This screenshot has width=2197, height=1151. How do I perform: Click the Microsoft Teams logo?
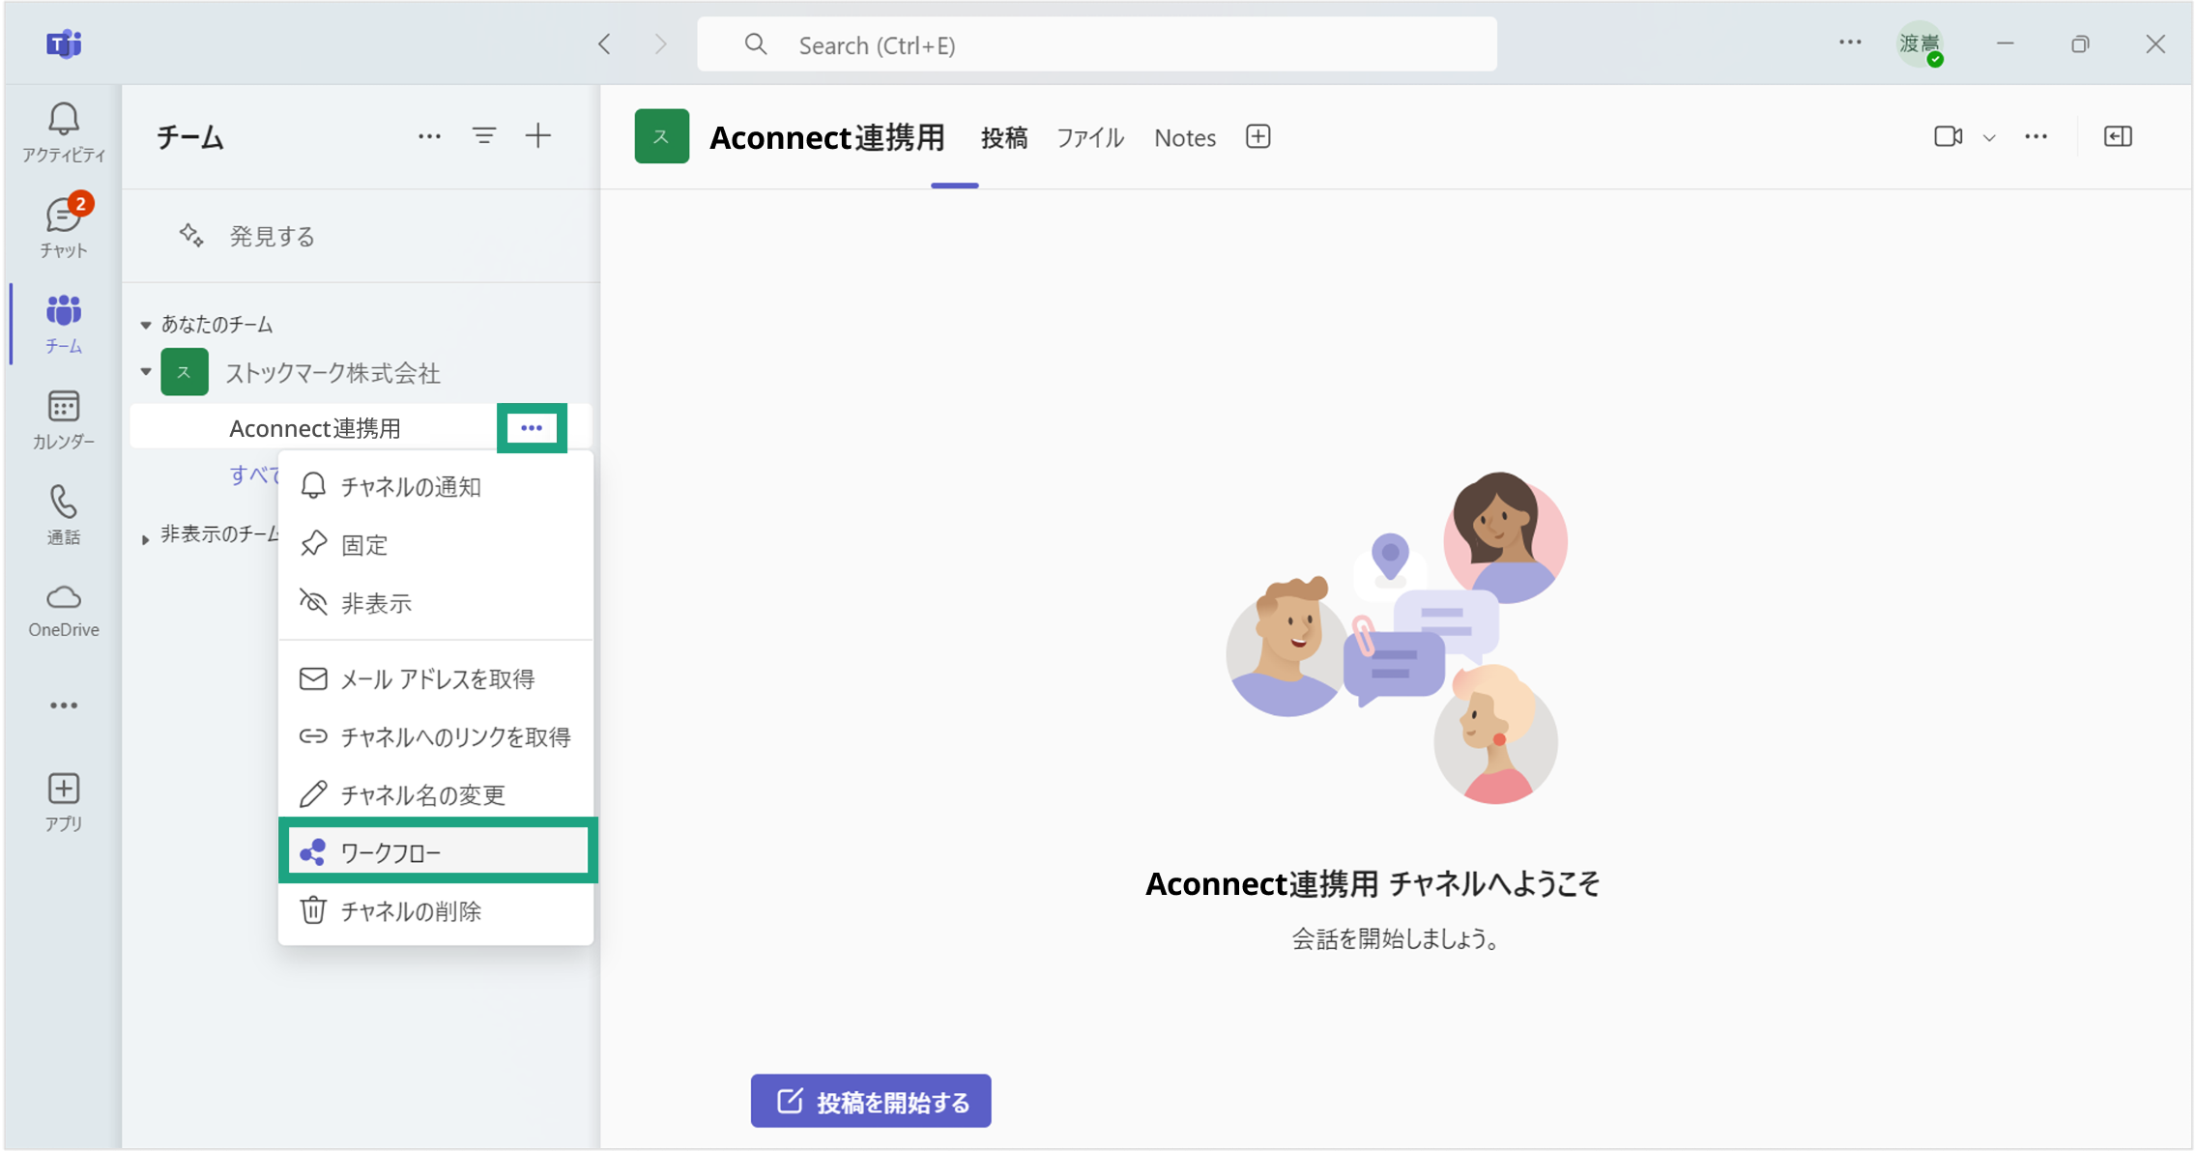(64, 43)
